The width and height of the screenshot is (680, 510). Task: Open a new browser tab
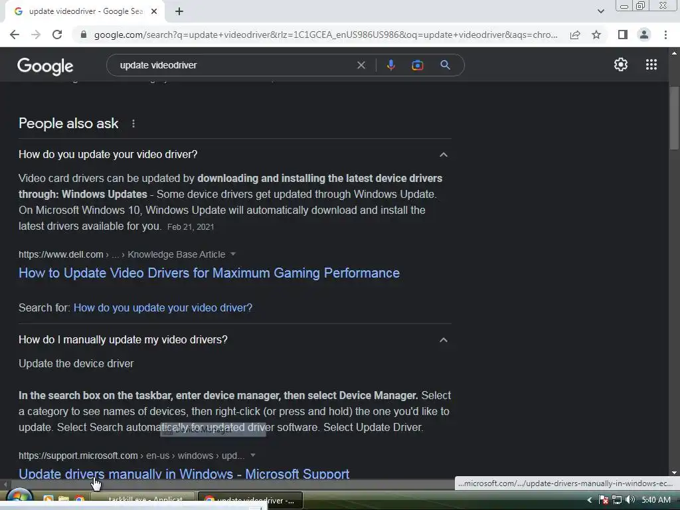point(179,12)
